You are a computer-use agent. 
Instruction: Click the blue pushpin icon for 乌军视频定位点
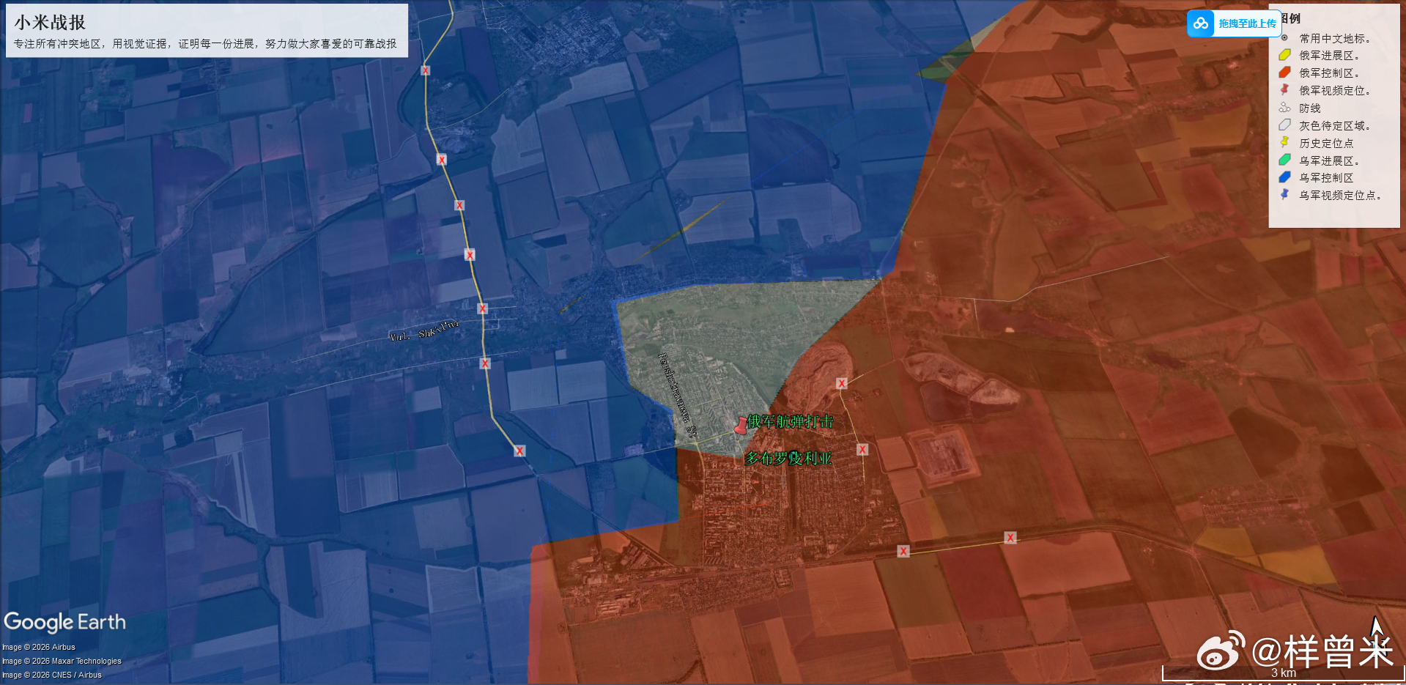coord(1284,194)
